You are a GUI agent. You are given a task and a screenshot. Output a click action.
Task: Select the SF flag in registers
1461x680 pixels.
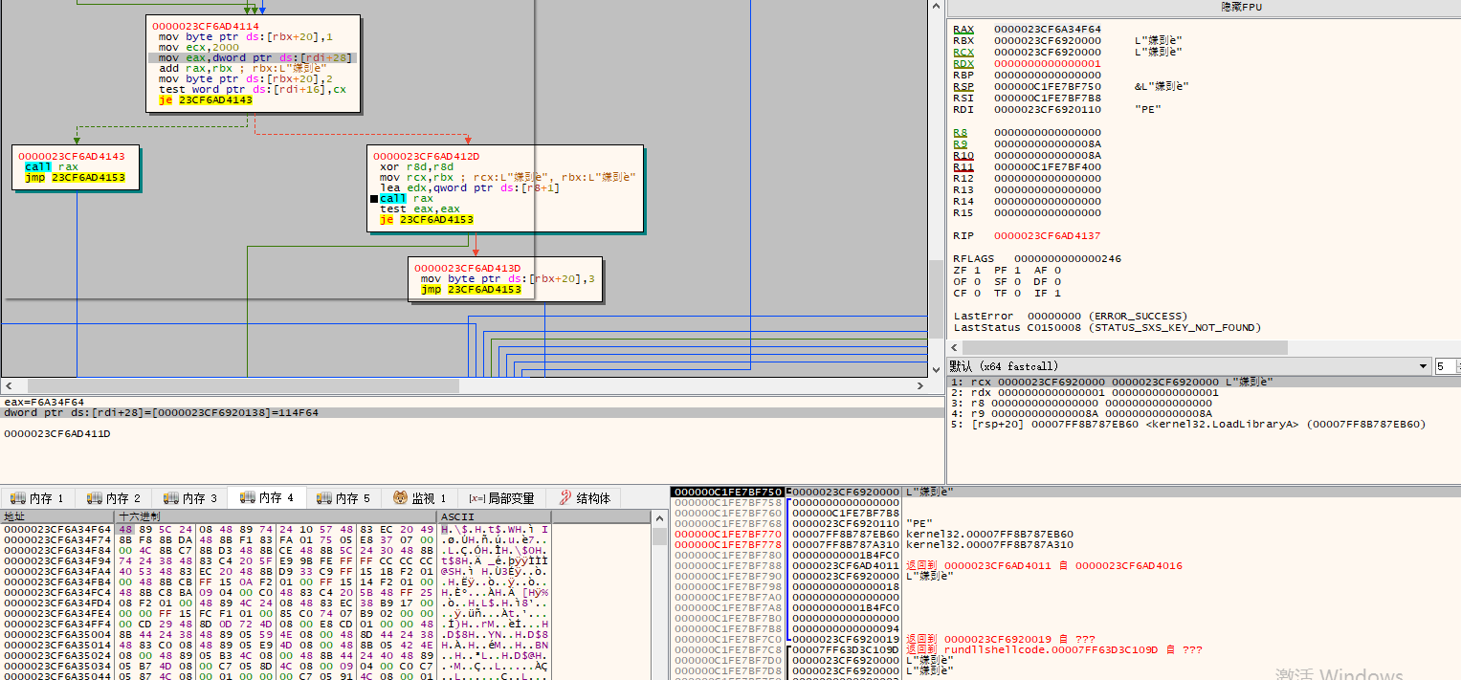pyautogui.click(x=1007, y=281)
